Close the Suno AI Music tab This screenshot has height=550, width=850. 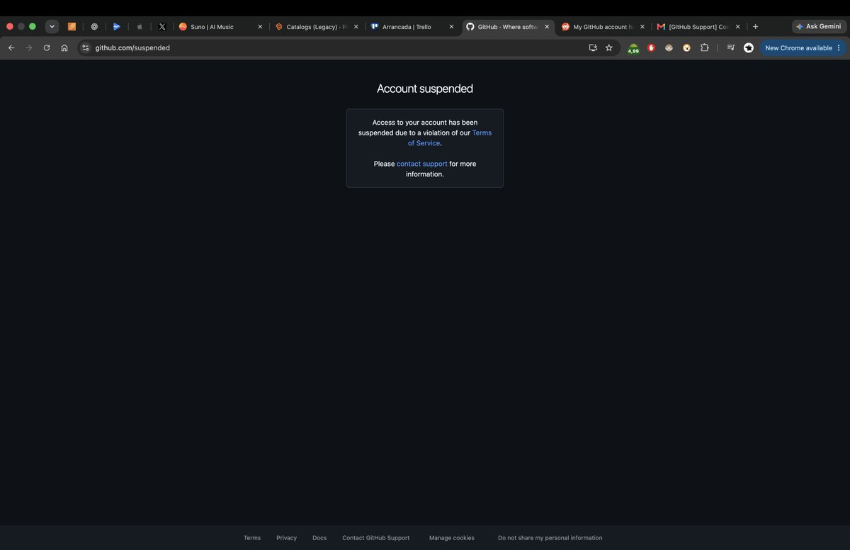click(x=260, y=27)
